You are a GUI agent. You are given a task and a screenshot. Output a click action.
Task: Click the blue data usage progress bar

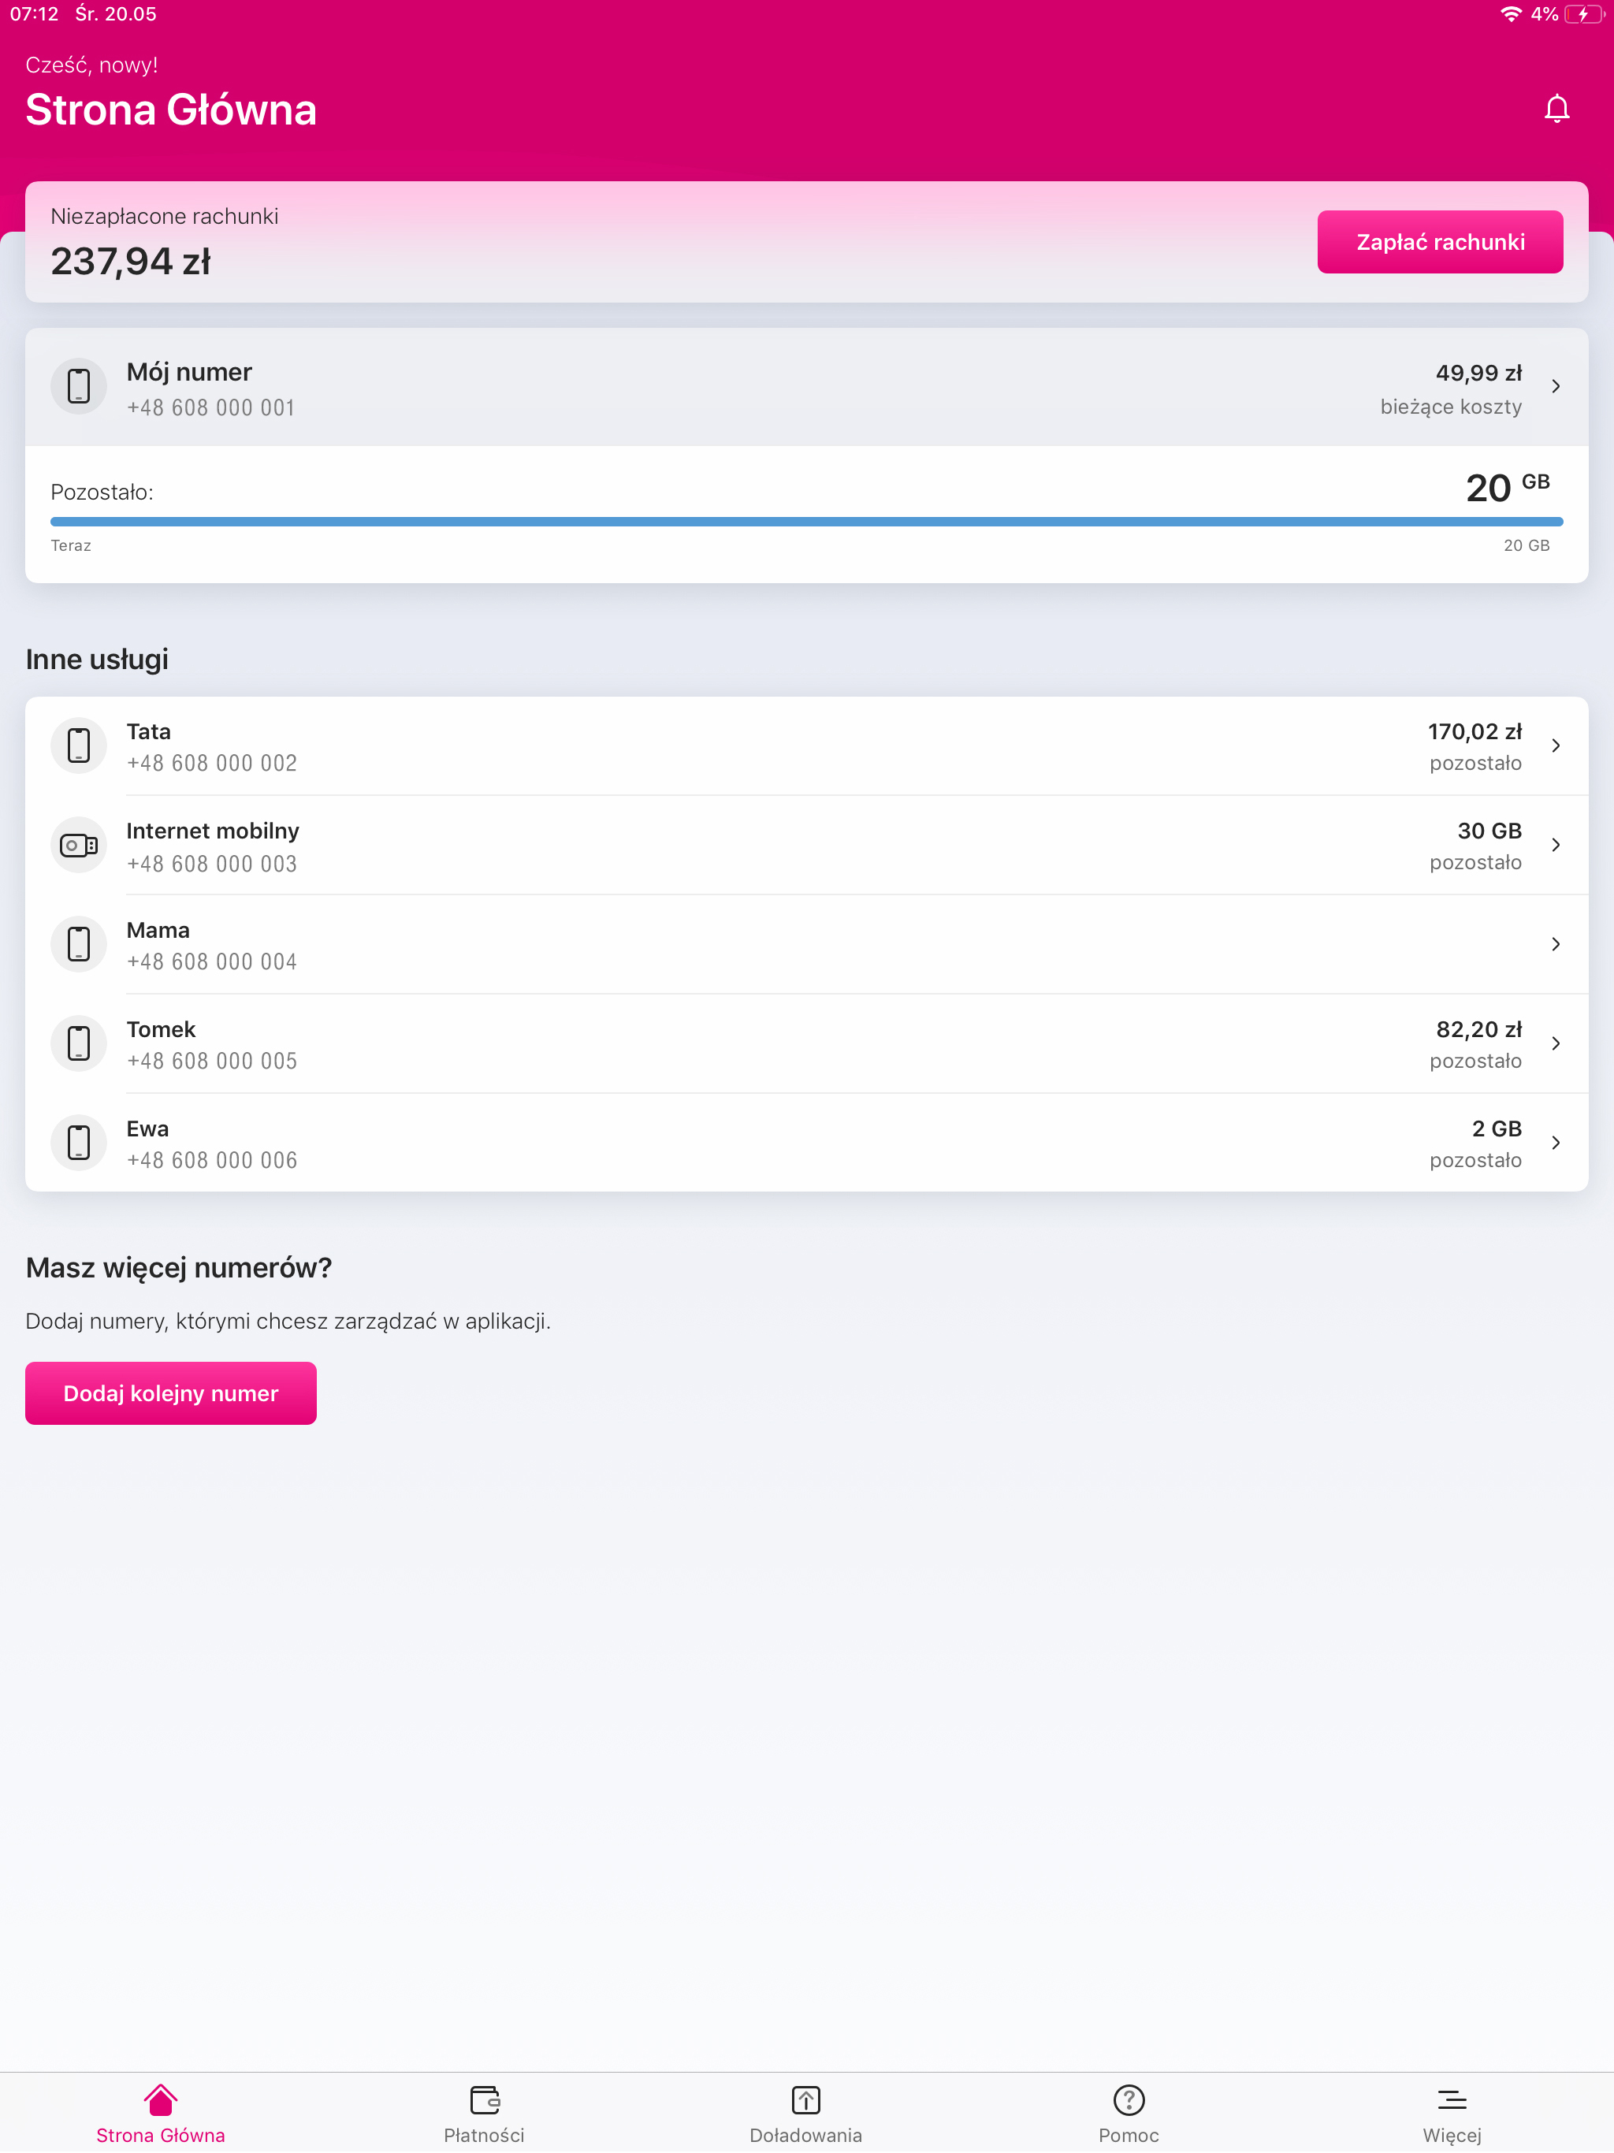click(807, 521)
